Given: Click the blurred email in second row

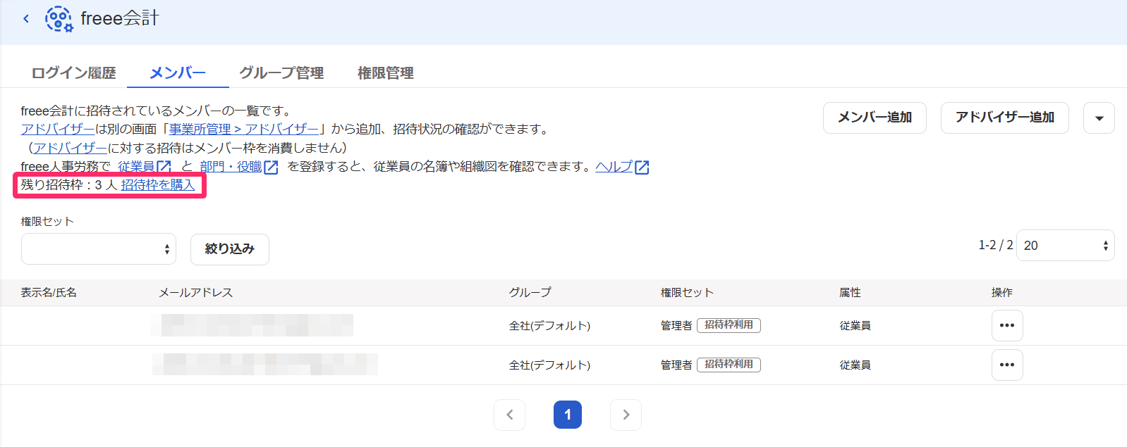Looking at the screenshot, I should click(x=265, y=365).
